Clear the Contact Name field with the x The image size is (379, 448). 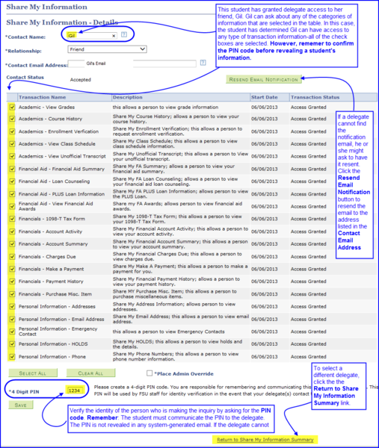click(114, 36)
